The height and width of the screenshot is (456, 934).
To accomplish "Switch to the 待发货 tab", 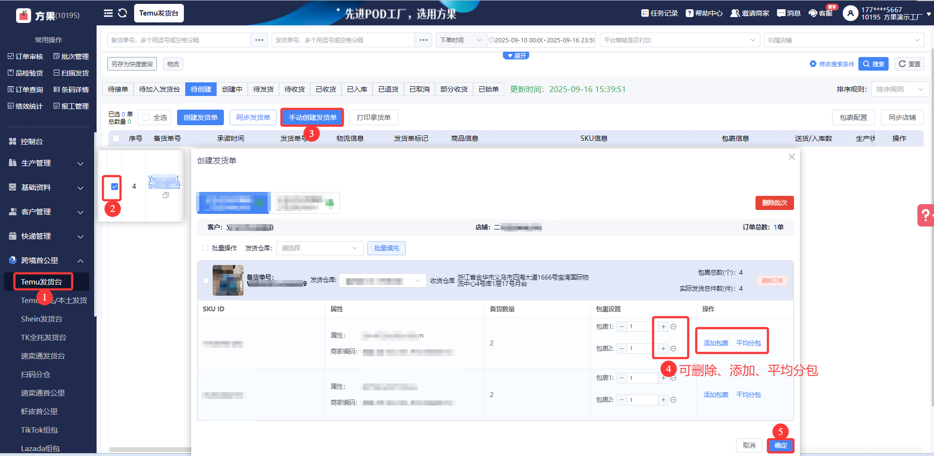I will (263, 89).
